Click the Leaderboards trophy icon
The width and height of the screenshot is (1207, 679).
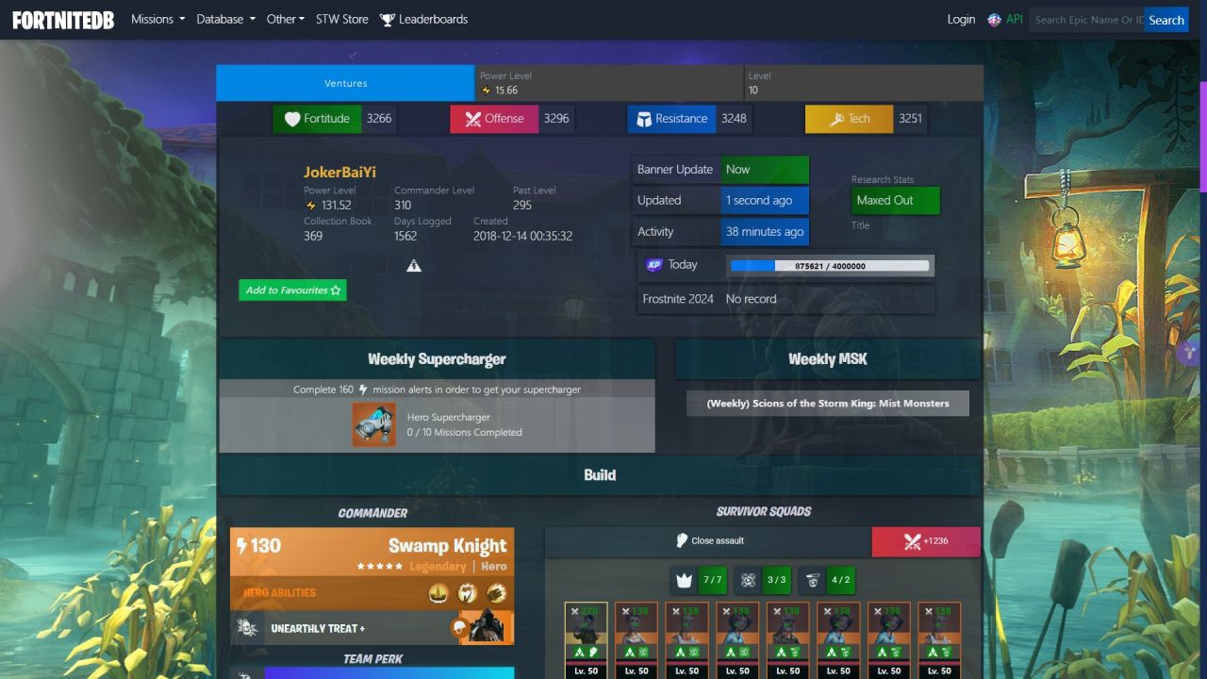point(387,20)
